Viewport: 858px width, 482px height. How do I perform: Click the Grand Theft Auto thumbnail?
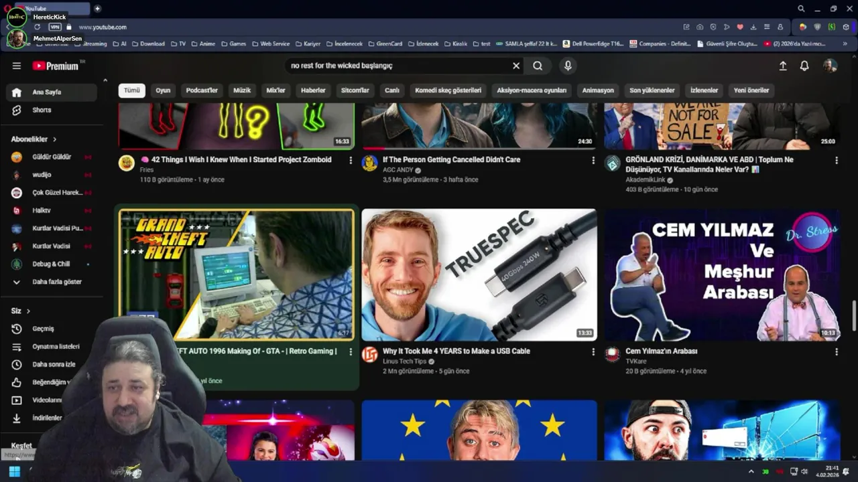pyautogui.click(x=237, y=275)
